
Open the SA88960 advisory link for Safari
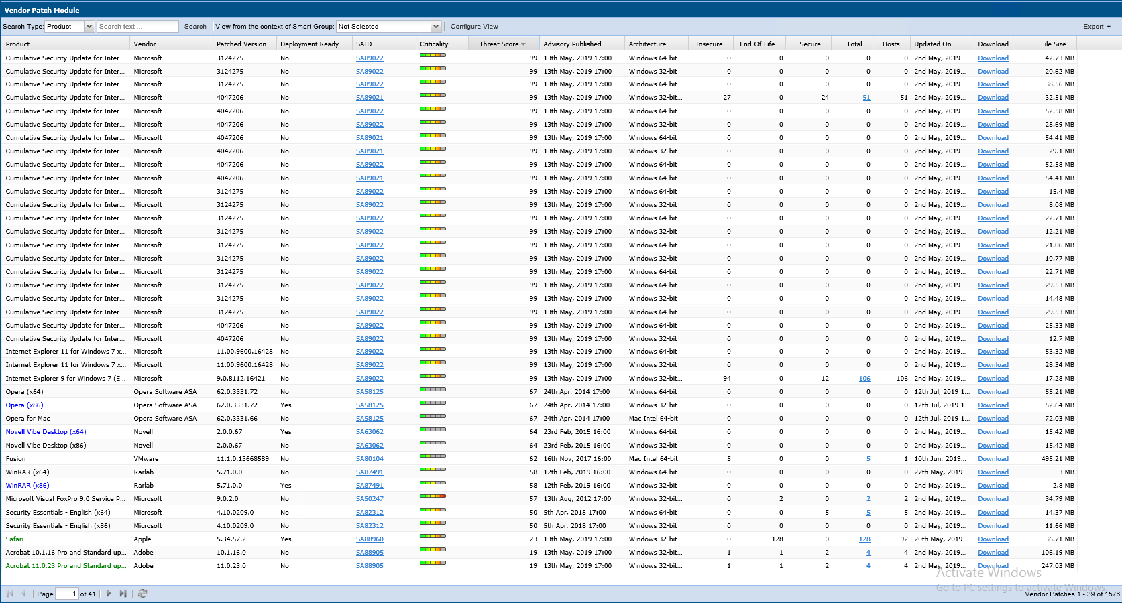click(370, 539)
